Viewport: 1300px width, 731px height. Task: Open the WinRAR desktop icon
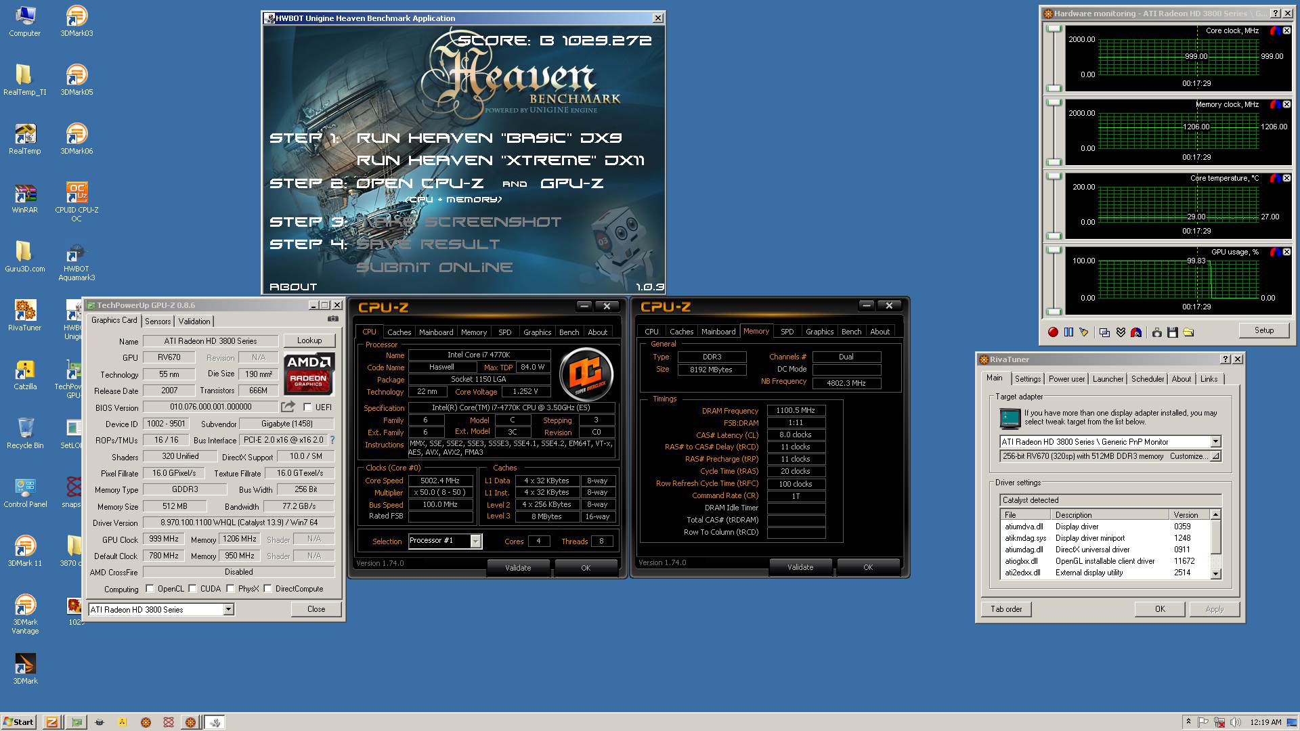click(x=24, y=198)
